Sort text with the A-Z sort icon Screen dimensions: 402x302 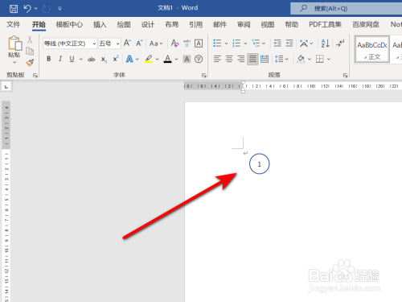coord(325,43)
